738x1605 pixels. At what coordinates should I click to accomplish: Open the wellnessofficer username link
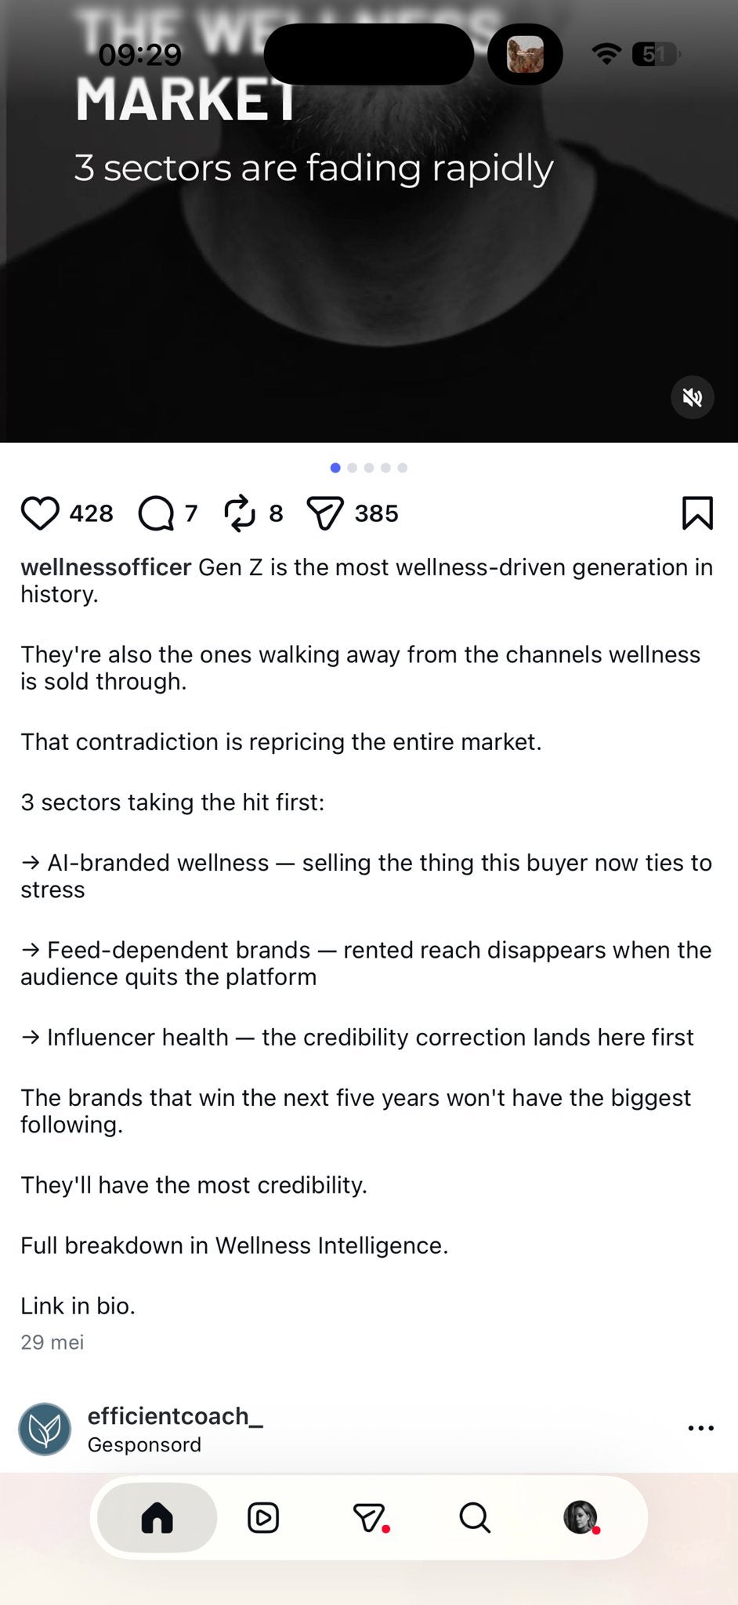coord(106,567)
